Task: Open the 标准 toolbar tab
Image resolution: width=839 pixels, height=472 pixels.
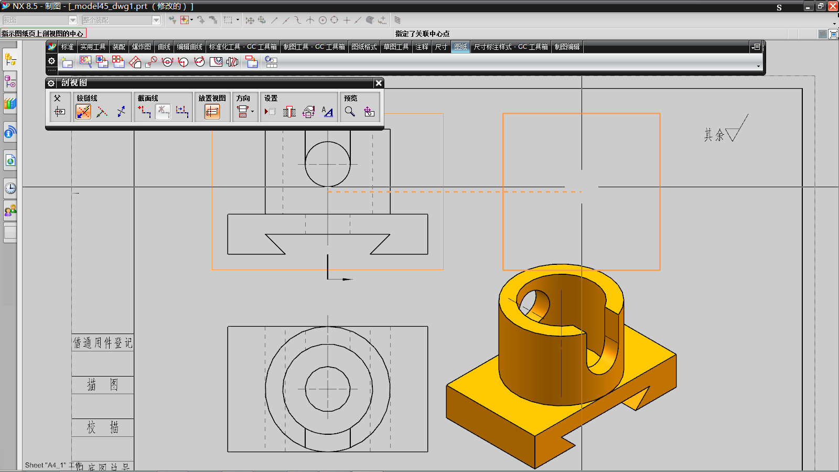Action: (67, 47)
